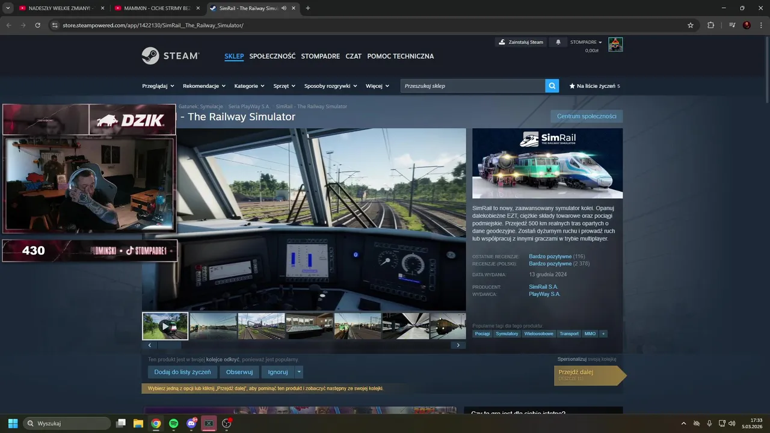The image size is (770, 433).
Task: Expand the Rekomendacje dropdown
Action: coord(205,86)
